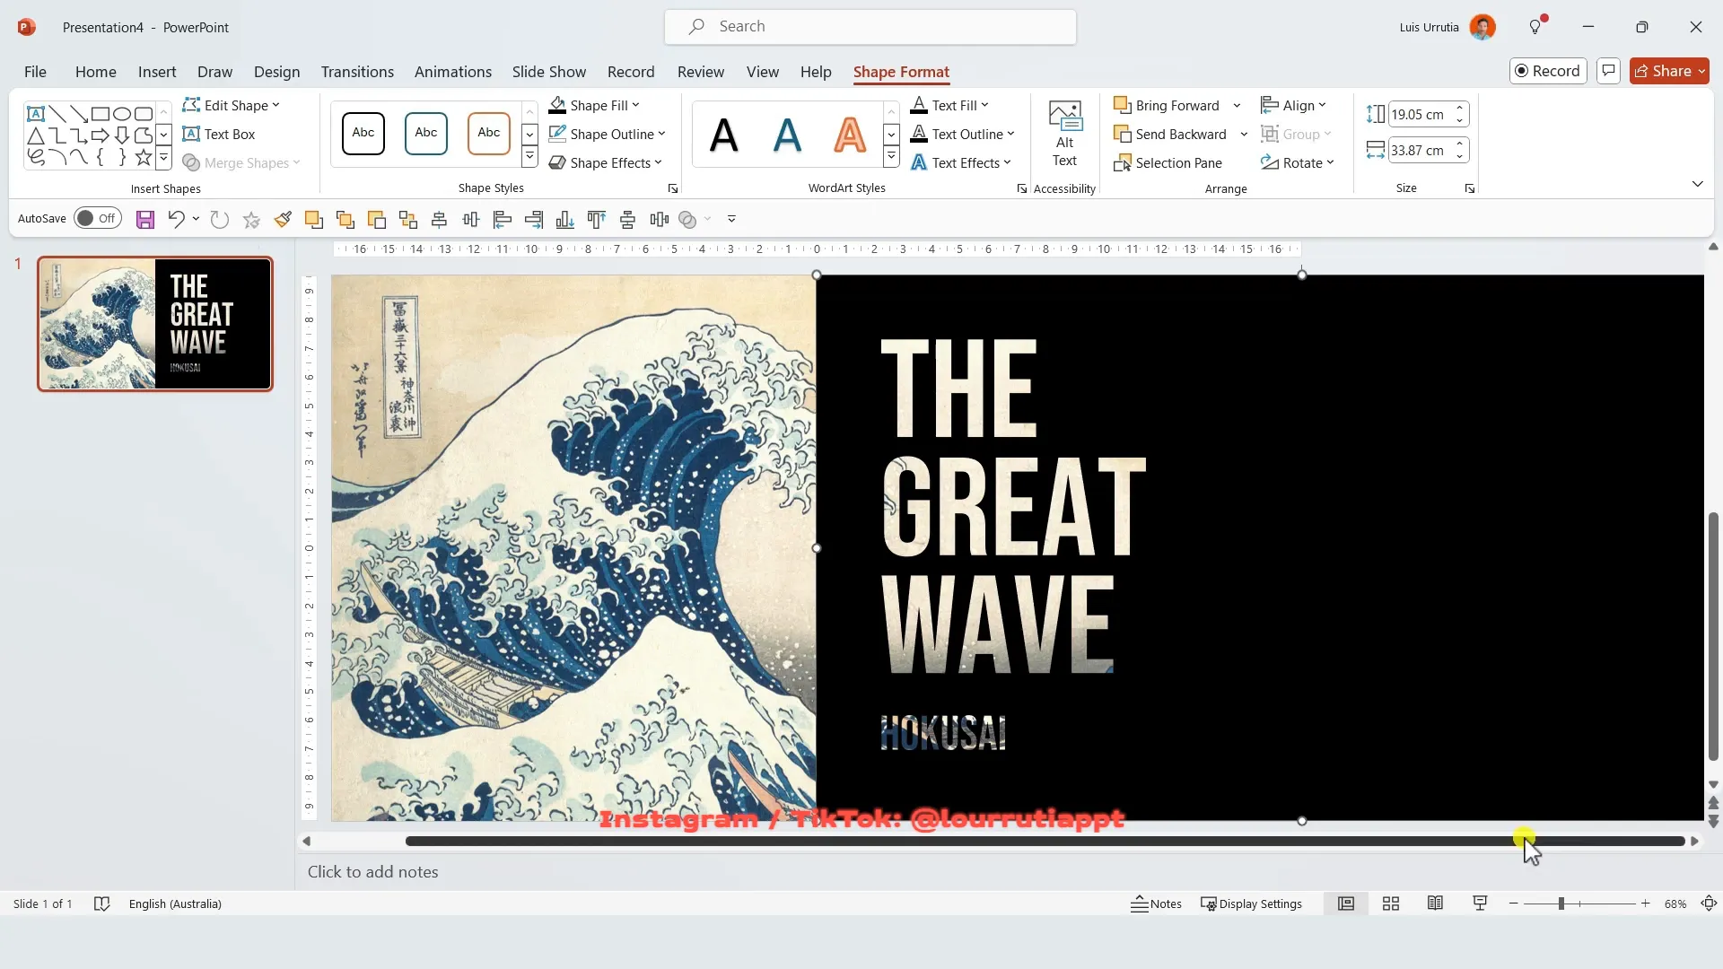Click Send Backward button
This screenshot has height=969, width=1723.
[1170, 134]
